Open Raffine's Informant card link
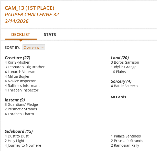 24,86
